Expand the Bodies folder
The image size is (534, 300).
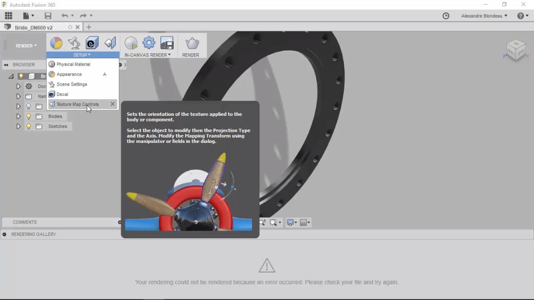(x=19, y=116)
